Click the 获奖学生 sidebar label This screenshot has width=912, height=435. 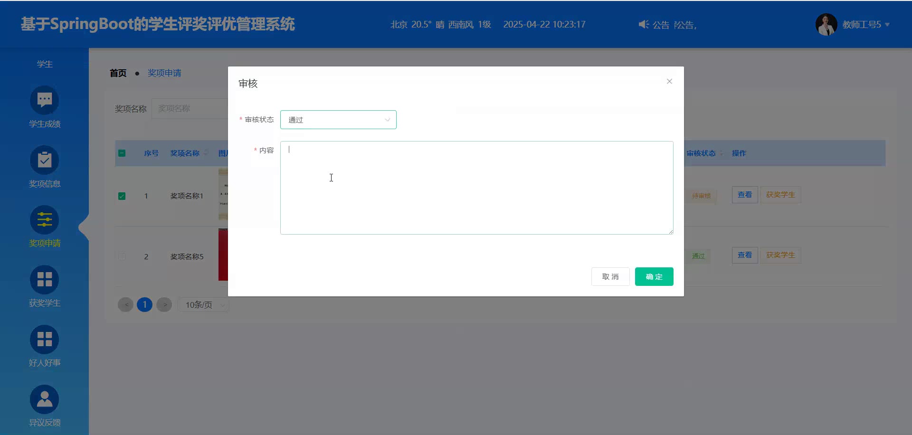tap(45, 303)
